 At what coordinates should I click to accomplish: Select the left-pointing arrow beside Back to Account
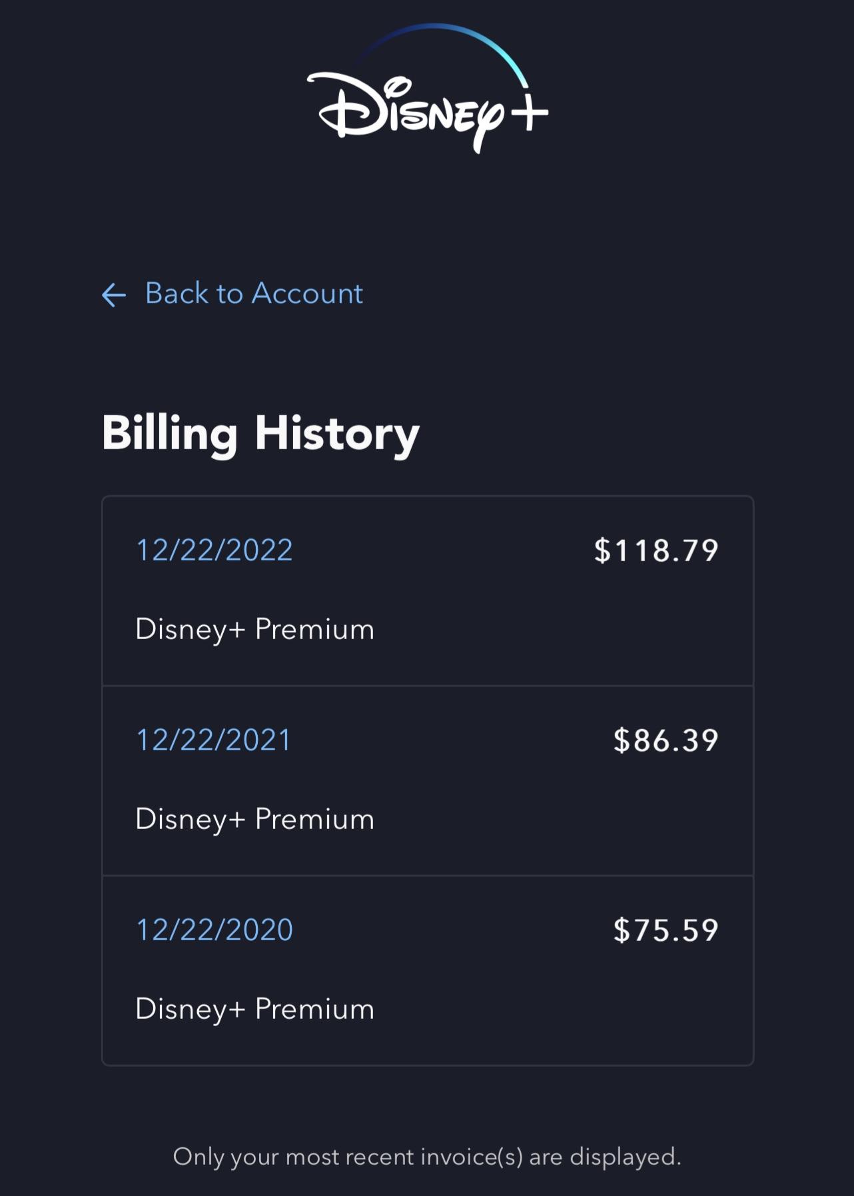115,295
